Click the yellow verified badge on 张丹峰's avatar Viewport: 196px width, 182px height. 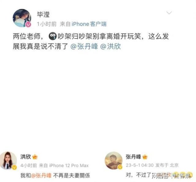pyautogui.click(x=120, y=167)
